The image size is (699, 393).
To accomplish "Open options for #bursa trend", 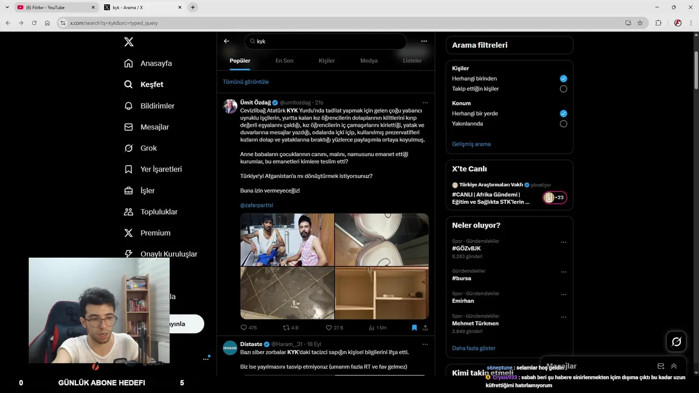I will click(564, 272).
